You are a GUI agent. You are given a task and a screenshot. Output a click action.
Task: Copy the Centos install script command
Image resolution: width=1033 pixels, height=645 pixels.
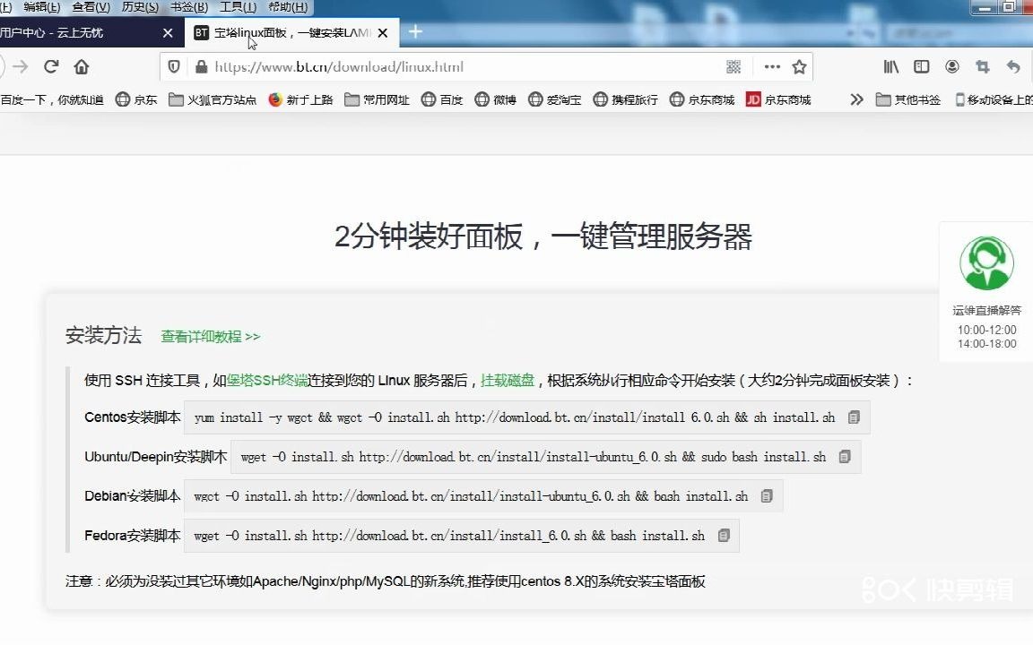click(x=853, y=417)
